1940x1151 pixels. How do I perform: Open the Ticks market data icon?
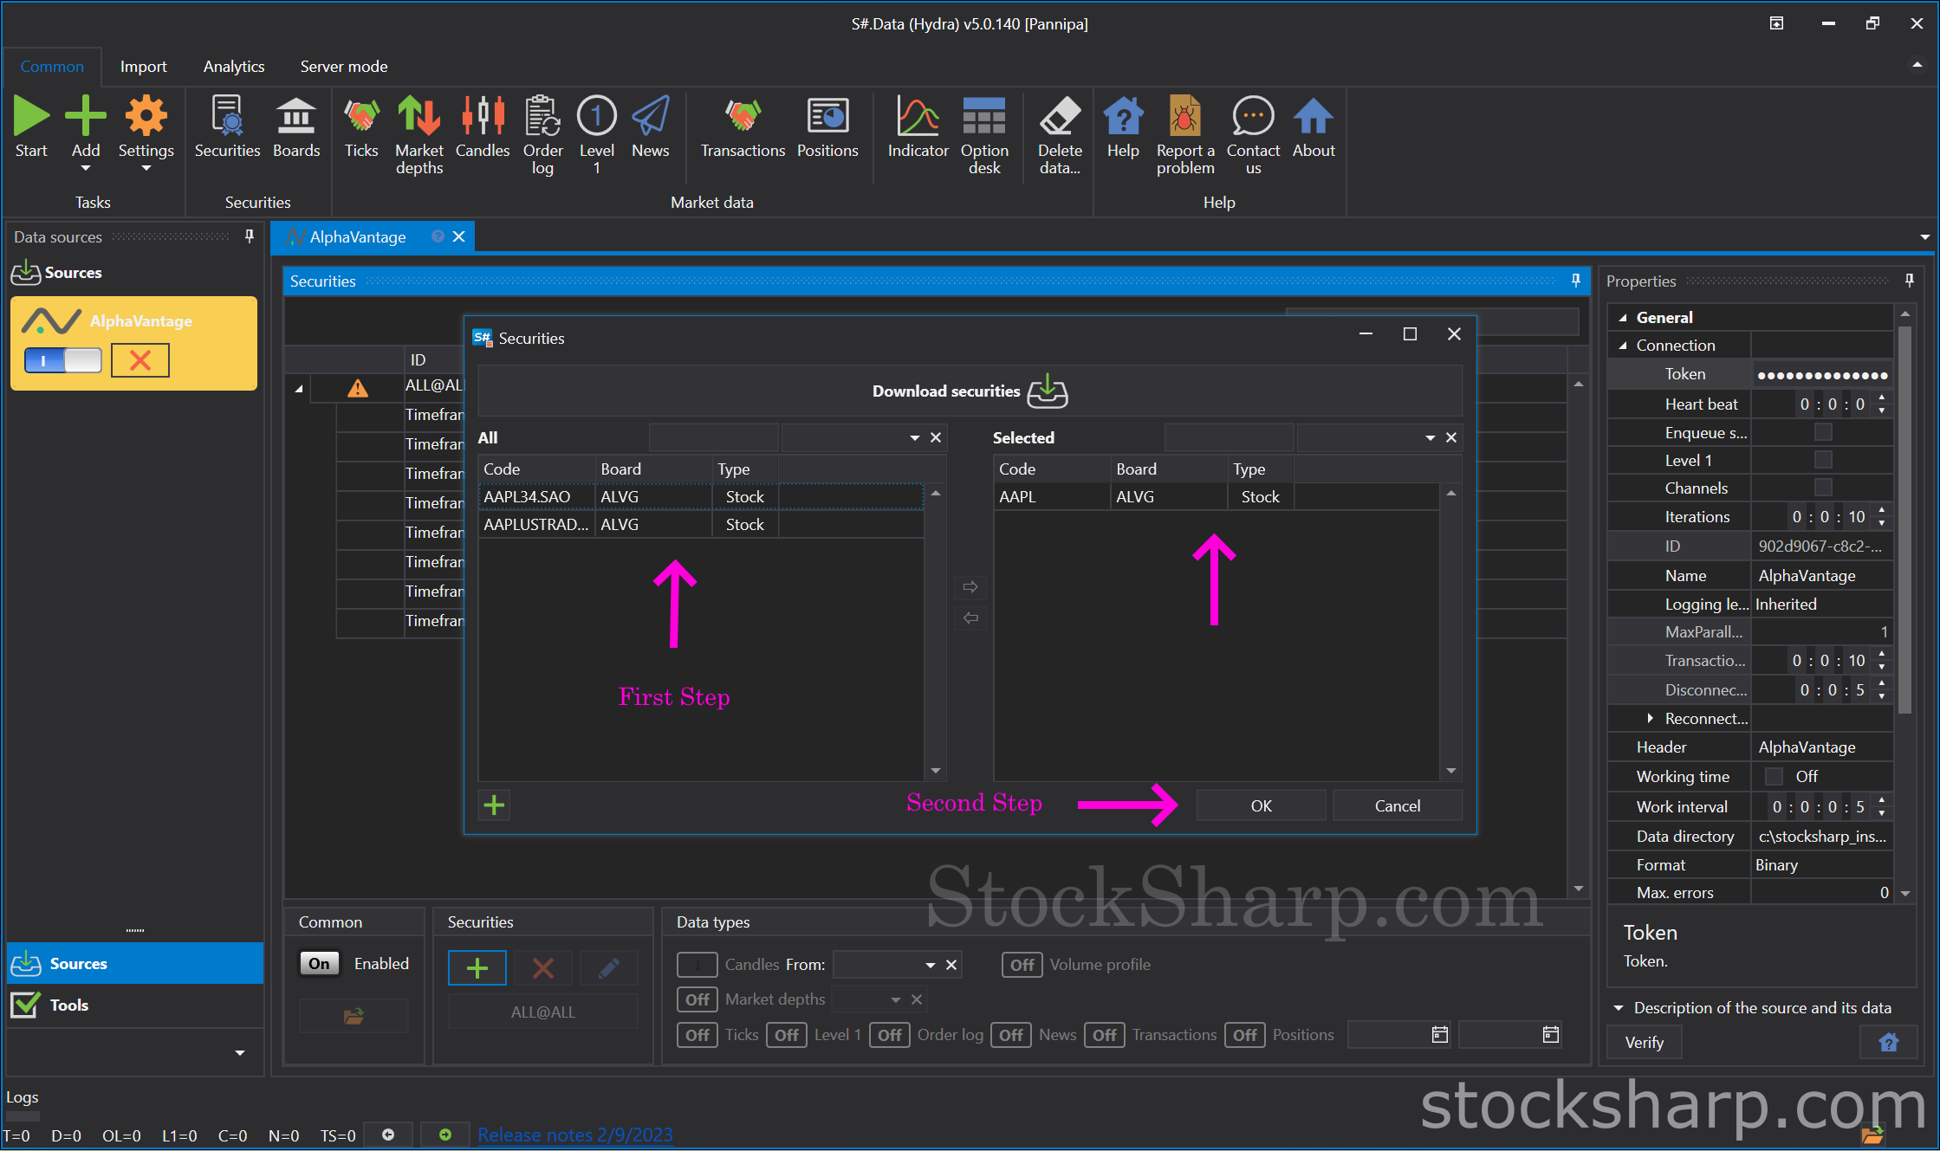[361, 116]
